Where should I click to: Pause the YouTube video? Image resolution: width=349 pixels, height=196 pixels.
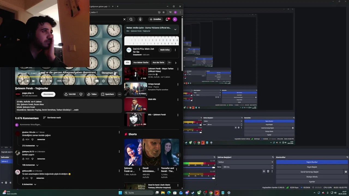click(19, 81)
